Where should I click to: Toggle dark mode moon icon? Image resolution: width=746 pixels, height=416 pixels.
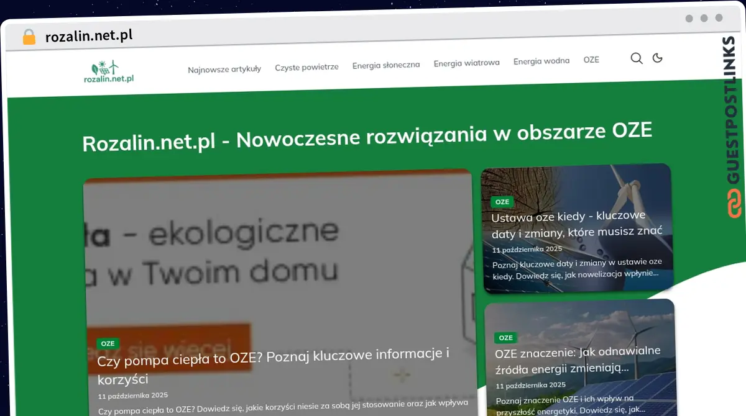(x=657, y=58)
